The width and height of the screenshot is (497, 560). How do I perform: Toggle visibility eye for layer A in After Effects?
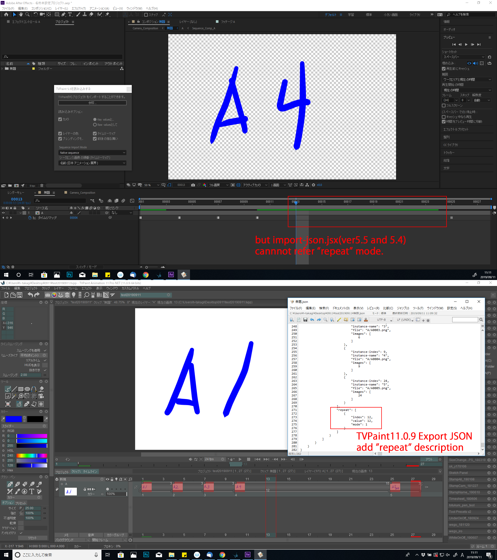tap(3, 213)
